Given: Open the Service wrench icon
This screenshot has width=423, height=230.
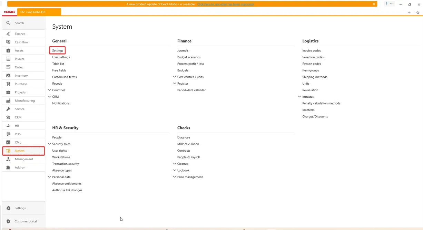Looking at the screenshot, I should (x=8, y=109).
